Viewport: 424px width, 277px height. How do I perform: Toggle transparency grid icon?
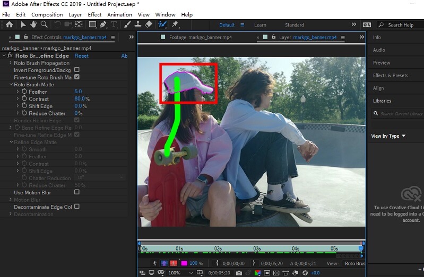click(x=276, y=273)
